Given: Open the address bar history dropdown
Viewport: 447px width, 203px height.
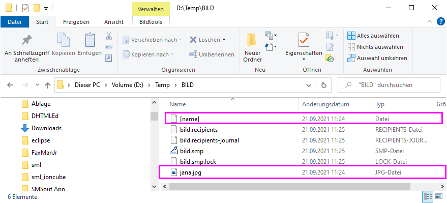Looking at the screenshot, I should pos(309,85).
